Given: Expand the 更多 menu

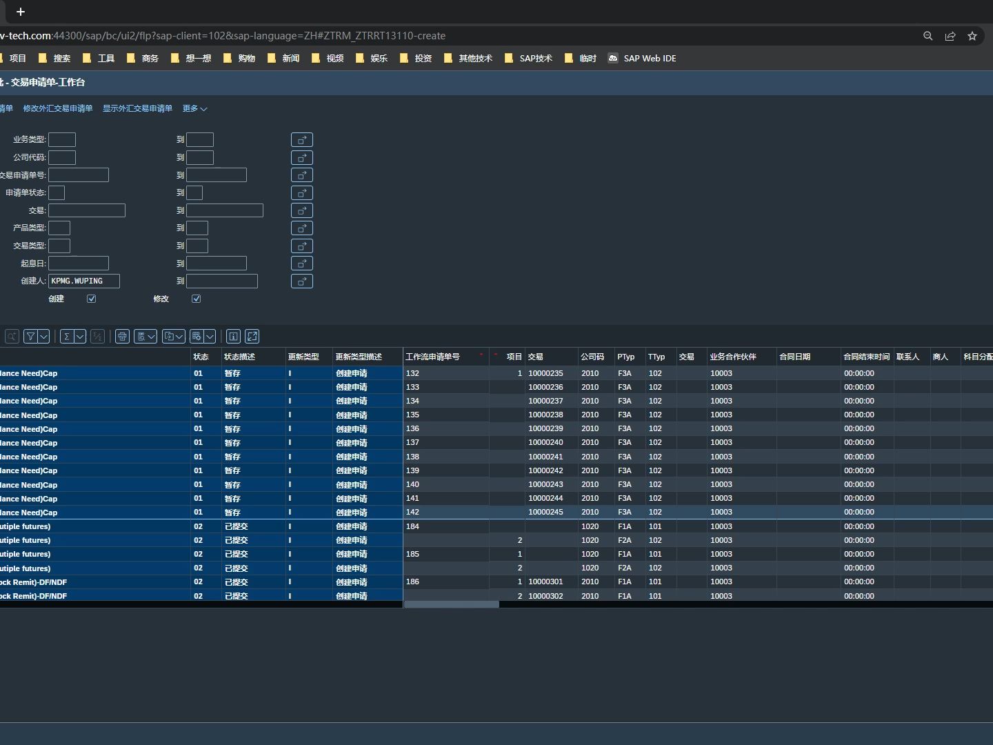Looking at the screenshot, I should tap(194, 108).
